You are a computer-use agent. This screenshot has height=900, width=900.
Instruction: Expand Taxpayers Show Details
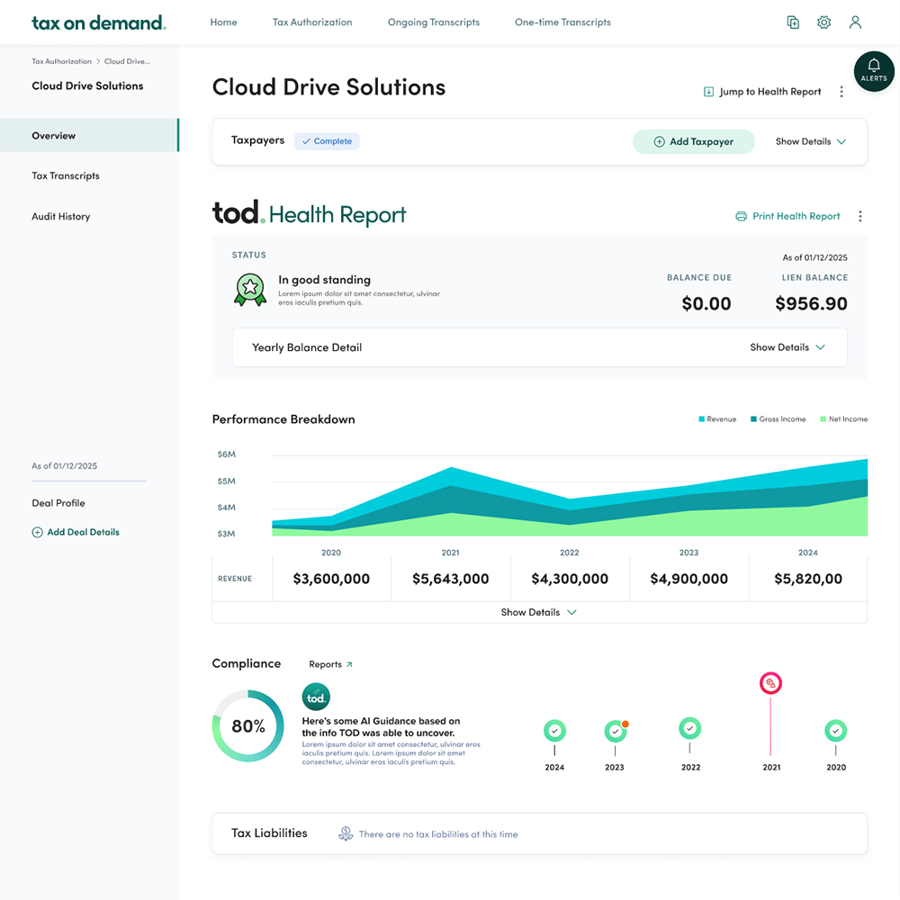pyautogui.click(x=810, y=141)
